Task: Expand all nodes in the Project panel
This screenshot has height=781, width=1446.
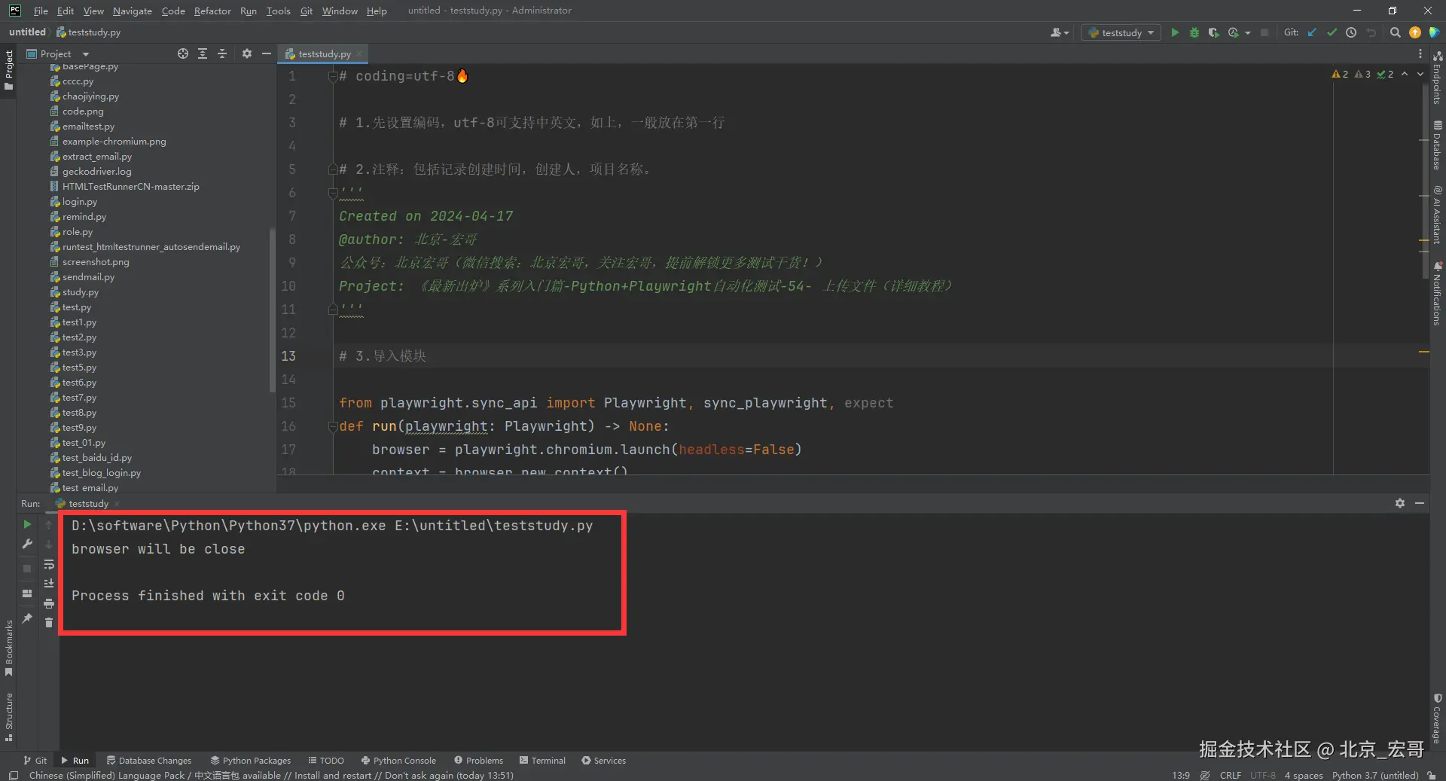Action: (x=203, y=53)
